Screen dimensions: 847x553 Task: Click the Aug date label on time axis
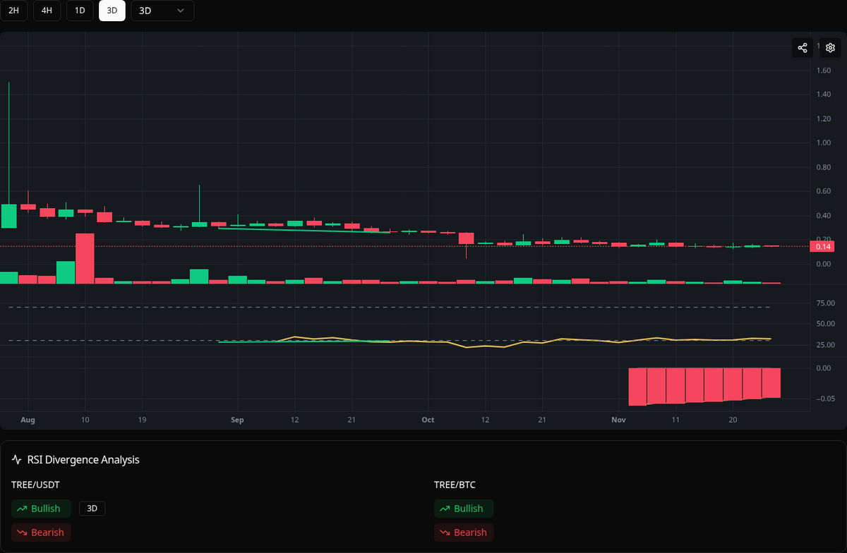tap(28, 420)
